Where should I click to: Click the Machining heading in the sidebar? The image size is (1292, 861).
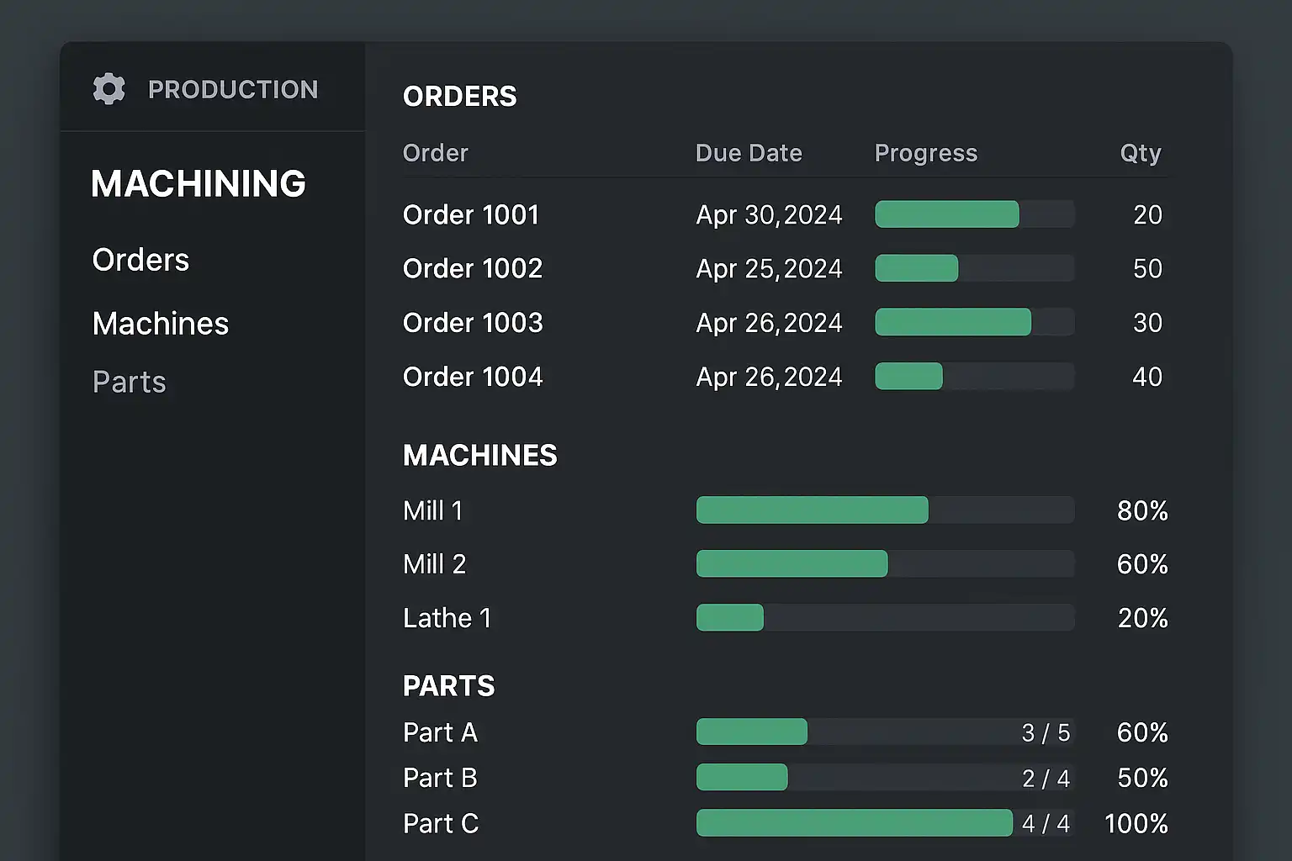click(199, 184)
